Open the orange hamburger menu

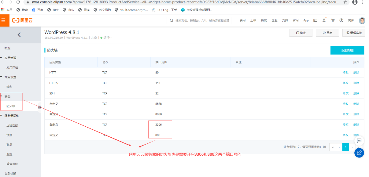coord(3,20)
